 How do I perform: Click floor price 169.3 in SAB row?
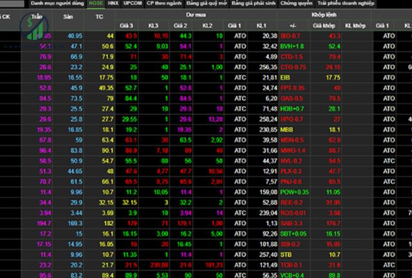coord(75,223)
